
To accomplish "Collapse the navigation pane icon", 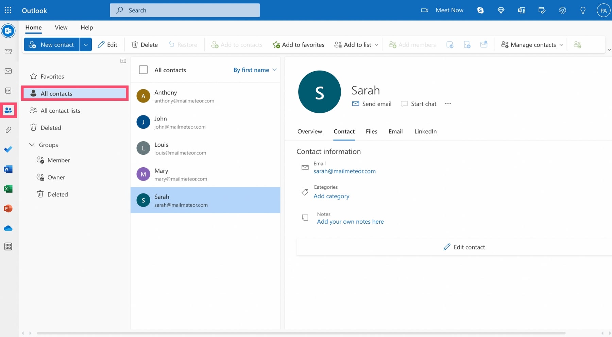I will point(123,61).
